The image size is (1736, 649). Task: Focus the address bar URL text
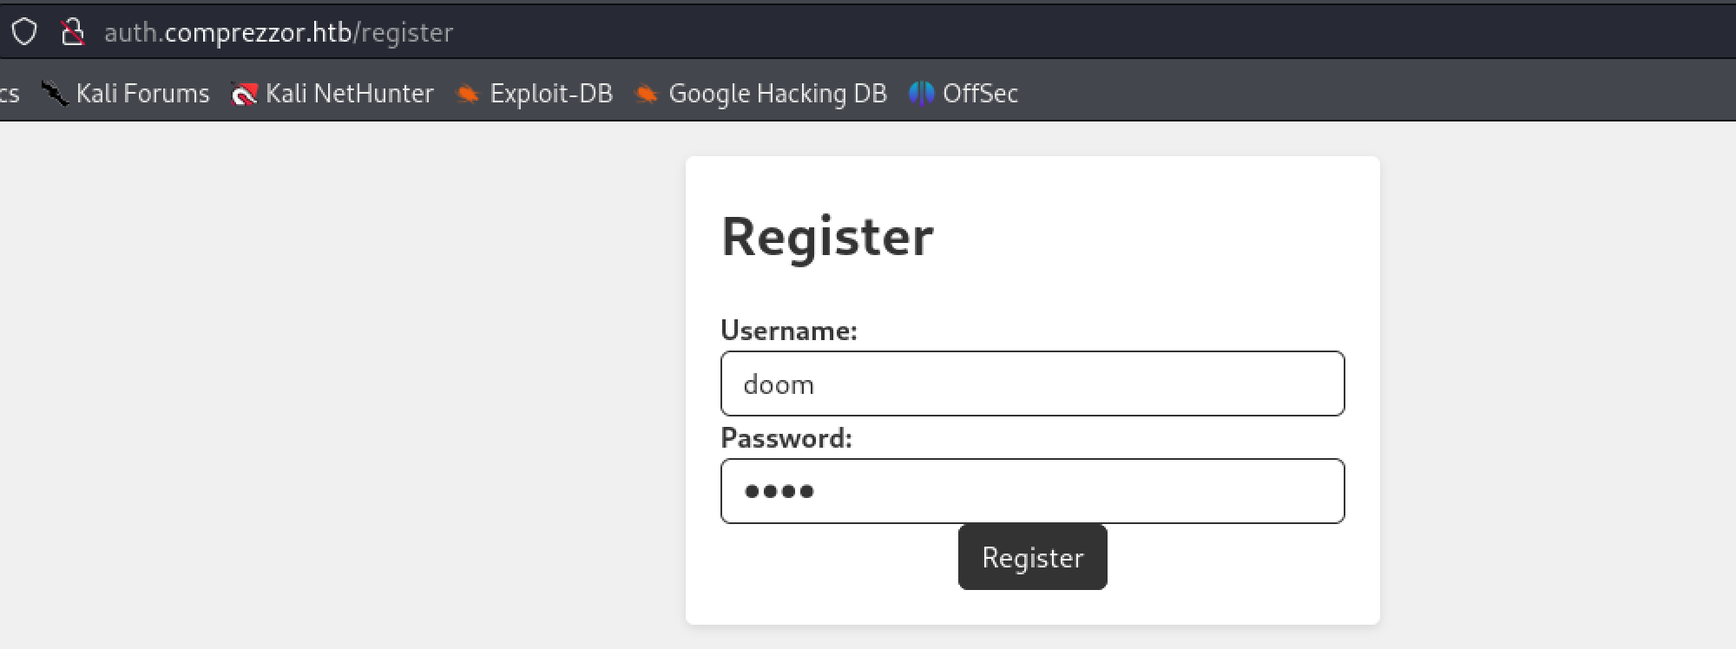(x=279, y=32)
